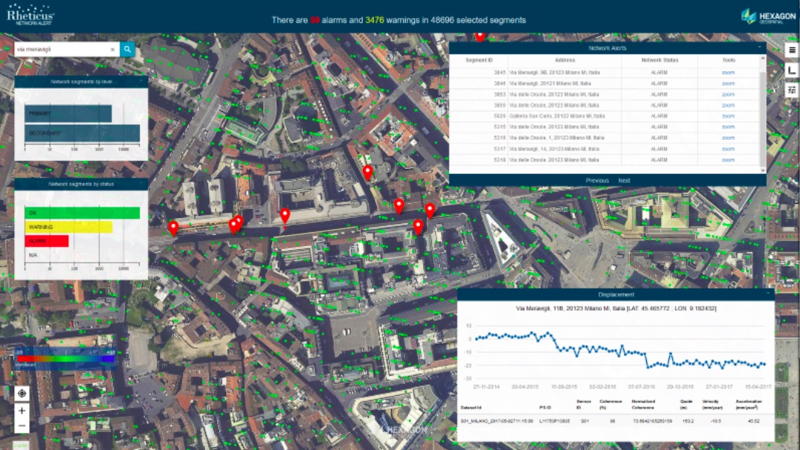Go to Next page of alerts
Image resolution: width=800 pixels, height=450 pixels.
click(x=624, y=181)
